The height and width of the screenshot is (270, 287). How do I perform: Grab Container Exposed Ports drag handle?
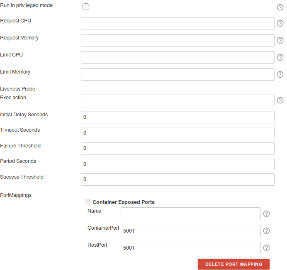88,202
